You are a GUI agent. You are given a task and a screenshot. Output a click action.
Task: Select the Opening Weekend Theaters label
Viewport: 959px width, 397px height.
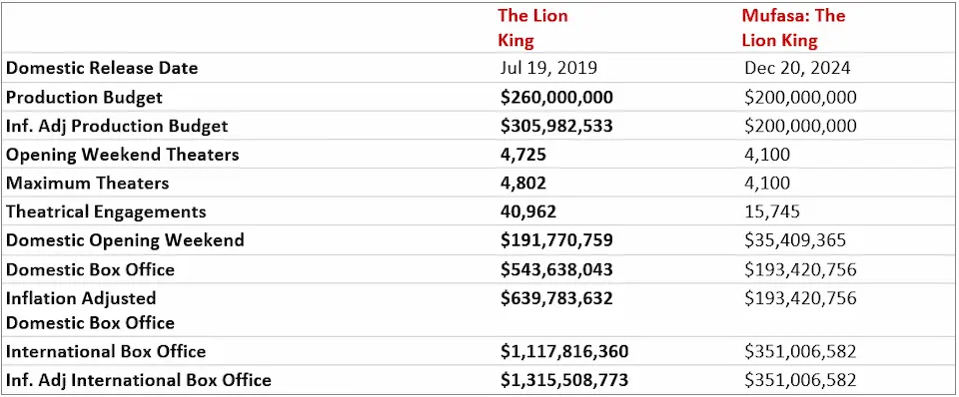click(x=122, y=155)
